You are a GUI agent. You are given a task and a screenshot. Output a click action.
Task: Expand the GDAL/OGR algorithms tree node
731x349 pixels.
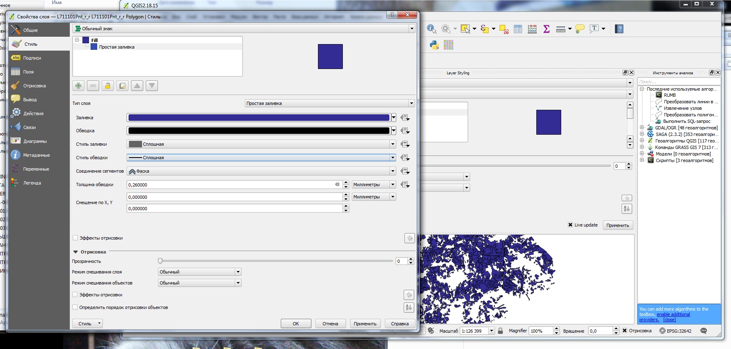(642, 128)
